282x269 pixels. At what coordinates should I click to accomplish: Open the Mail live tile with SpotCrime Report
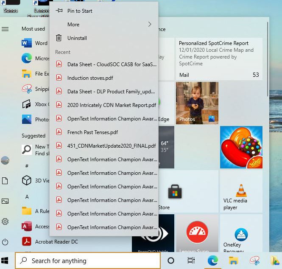tap(219, 59)
